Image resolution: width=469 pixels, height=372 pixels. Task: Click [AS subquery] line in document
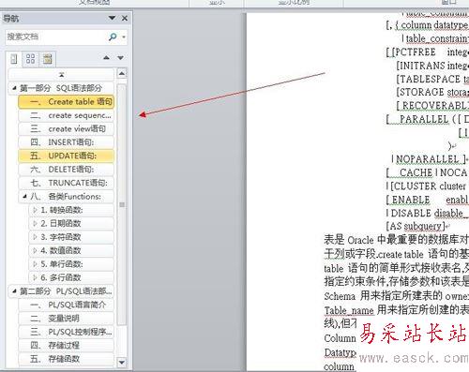coord(416,226)
